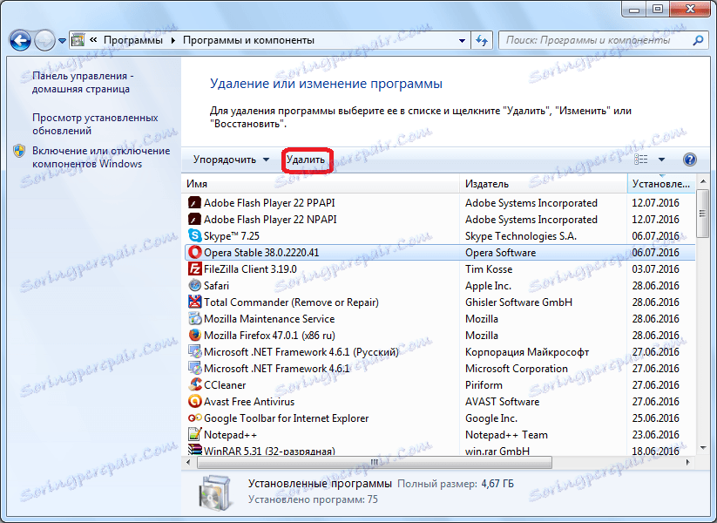Open help with the question mark icon

pyautogui.click(x=690, y=160)
